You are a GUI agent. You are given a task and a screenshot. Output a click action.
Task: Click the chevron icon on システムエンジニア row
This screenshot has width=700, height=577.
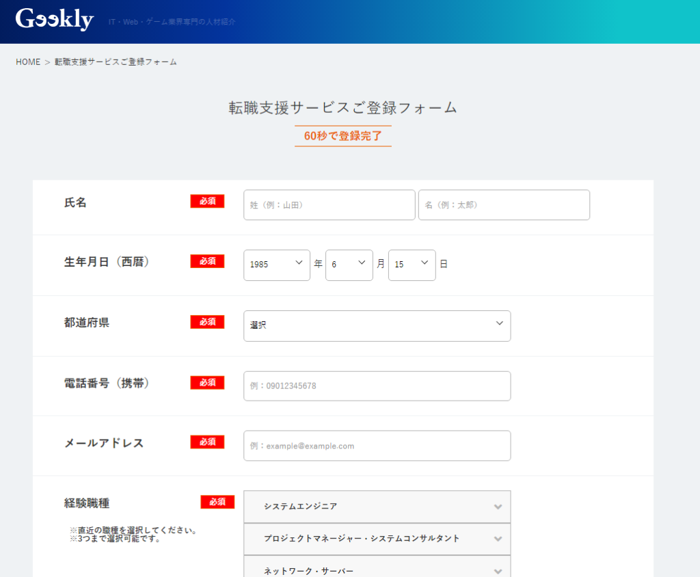pyautogui.click(x=498, y=507)
